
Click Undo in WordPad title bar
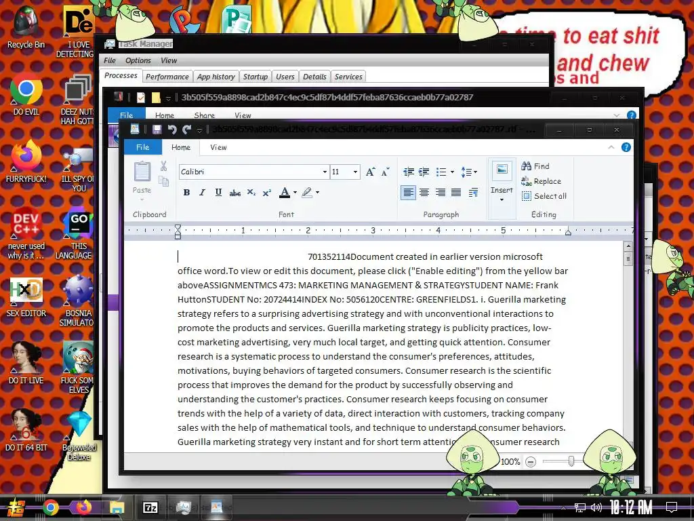(x=172, y=130)
